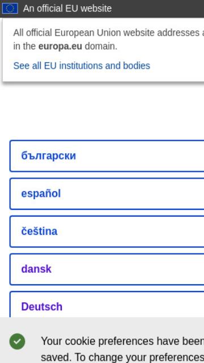Click the word 'domain.' in info panel
The height and width of the screenshot is (363, 204).
point(101,47)
